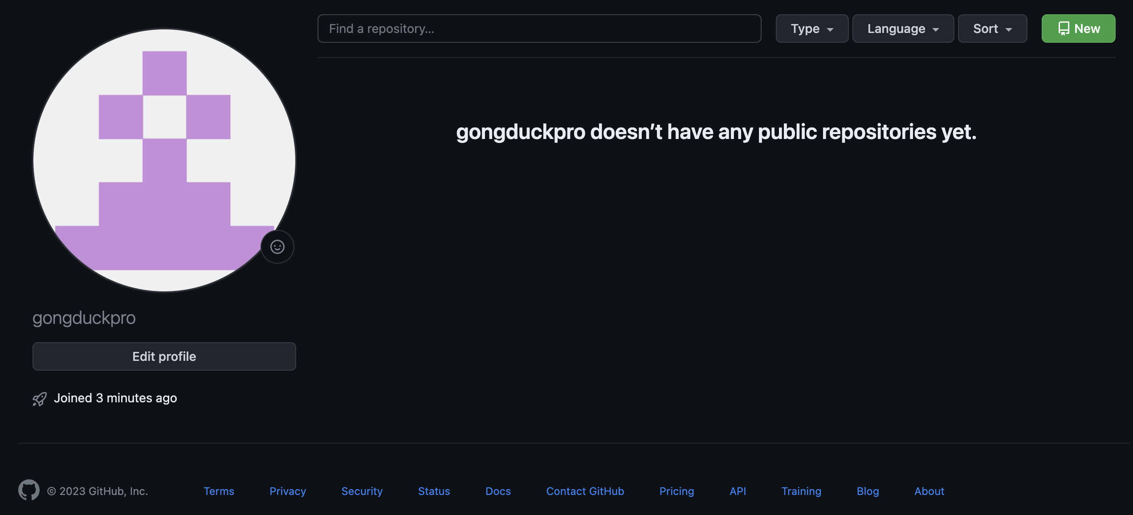
Task: Click the GitHub logo in the footer
Action: (29, 490)
